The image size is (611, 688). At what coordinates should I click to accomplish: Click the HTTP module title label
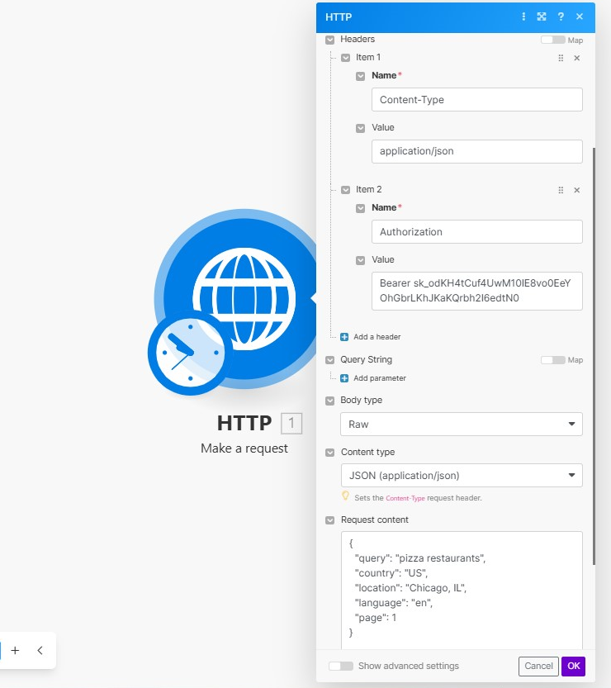[x=244, y=424]
